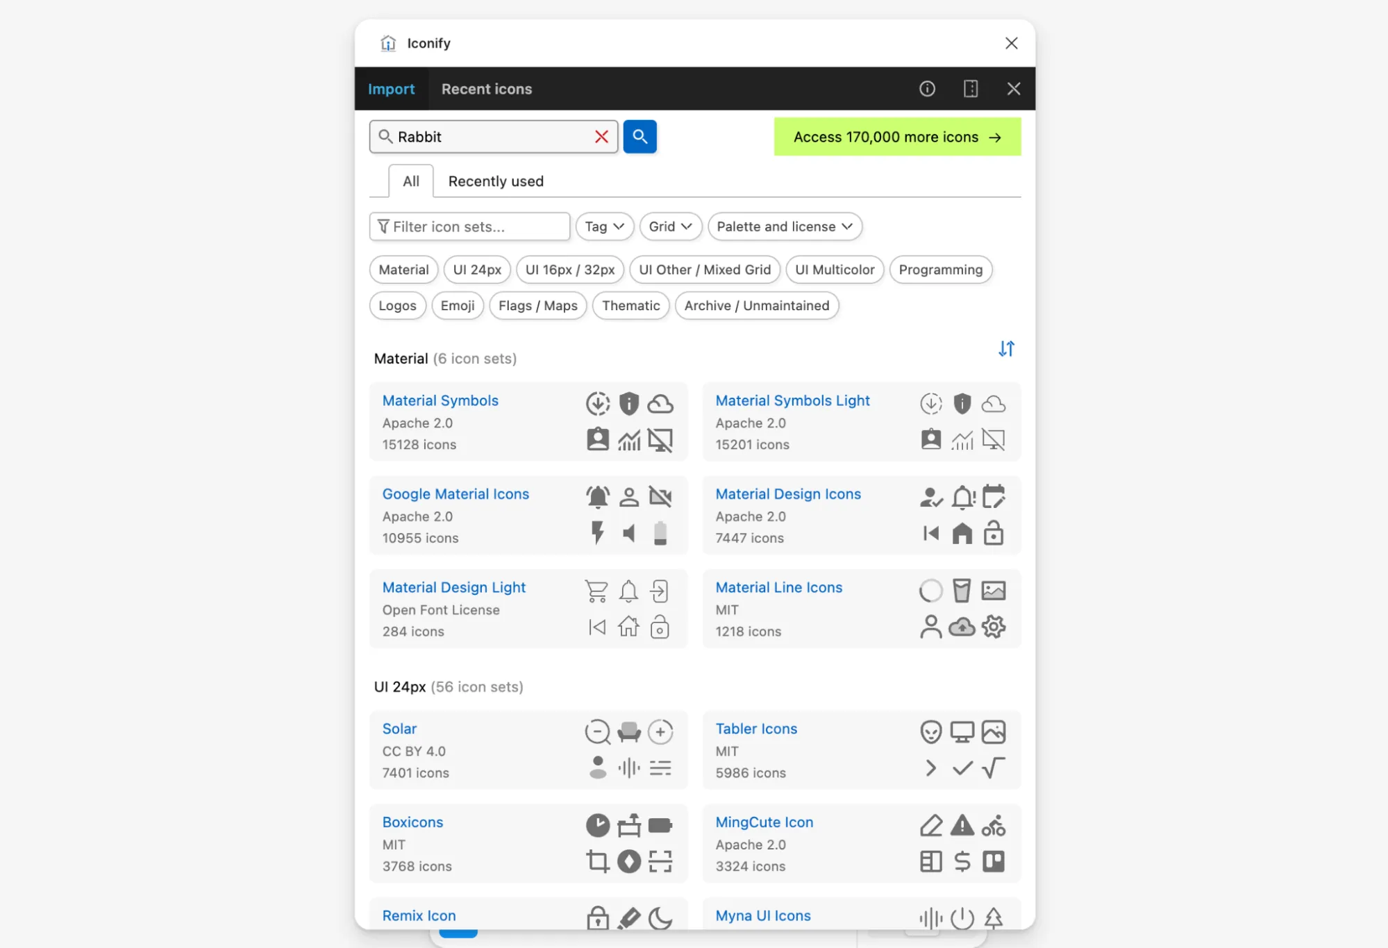Switch to the Recent icons tab
The height and width of the screenshot is (948, 1388).
[486, 89]
